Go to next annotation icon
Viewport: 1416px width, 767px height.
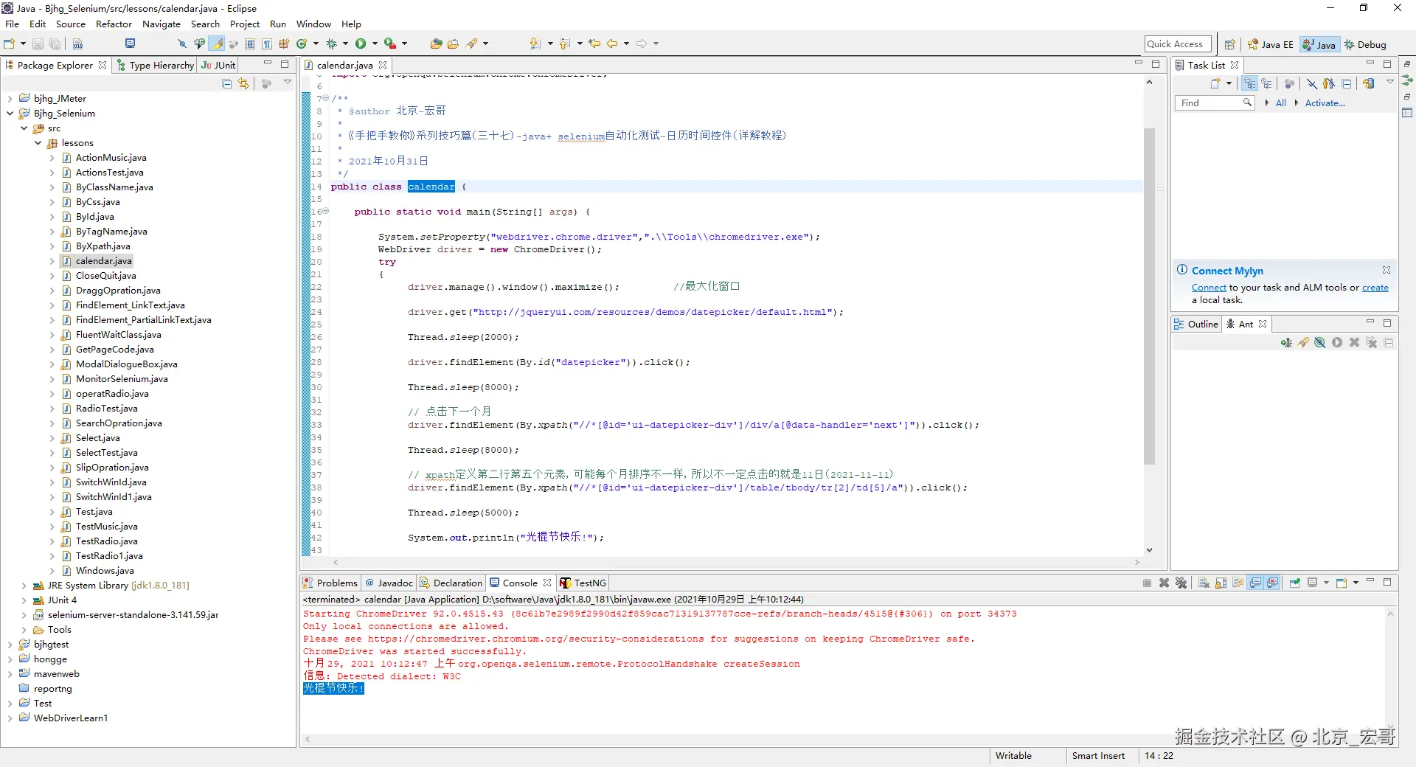pos(535,44)
